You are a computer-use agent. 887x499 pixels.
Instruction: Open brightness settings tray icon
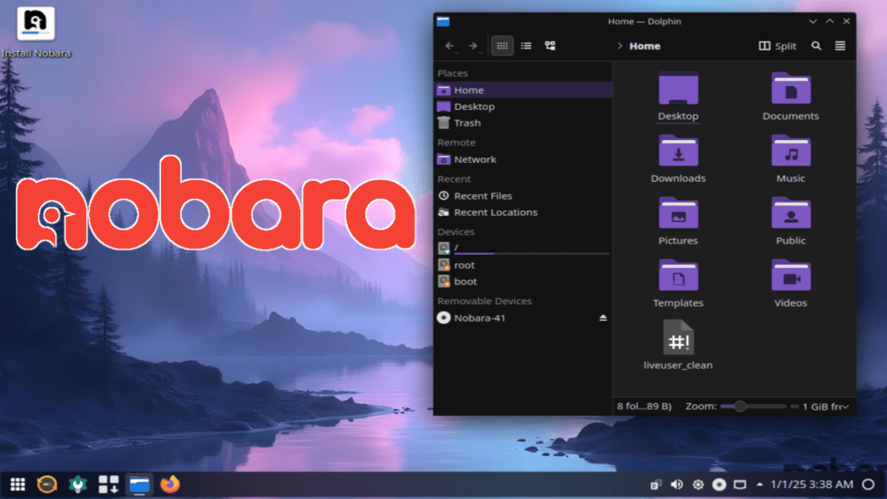(698, 484)
